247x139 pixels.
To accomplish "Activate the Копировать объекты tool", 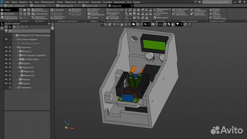I will pos(113,14).
